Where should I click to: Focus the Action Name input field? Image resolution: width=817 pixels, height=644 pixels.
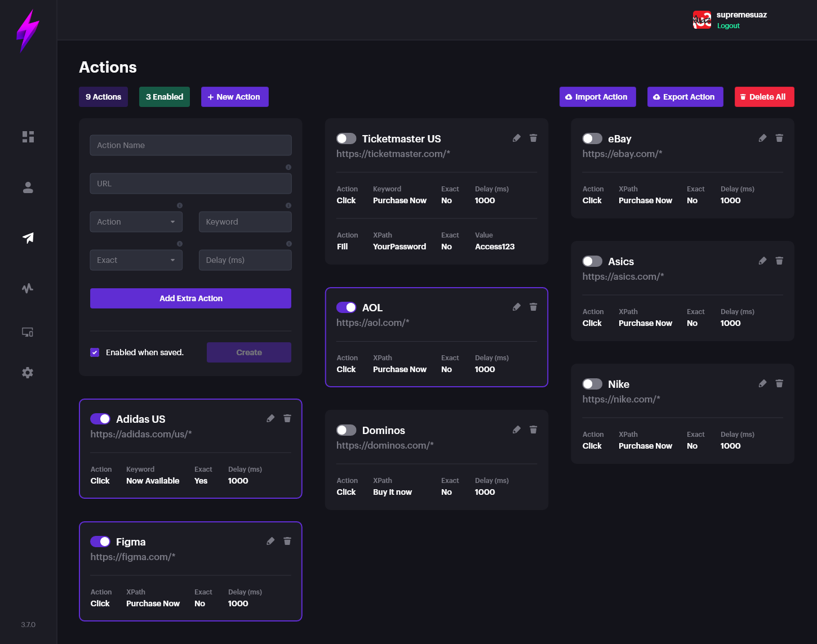point(191,145)
